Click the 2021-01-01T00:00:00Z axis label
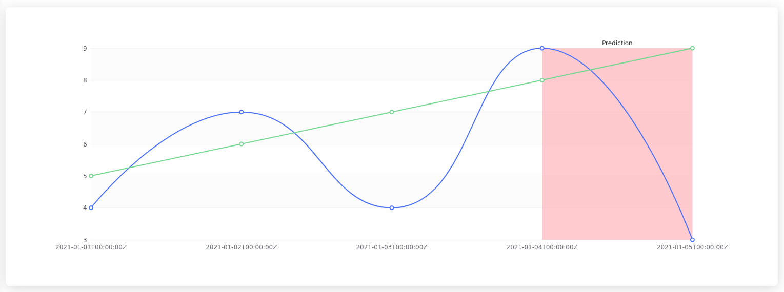 (x=91, y=247)
